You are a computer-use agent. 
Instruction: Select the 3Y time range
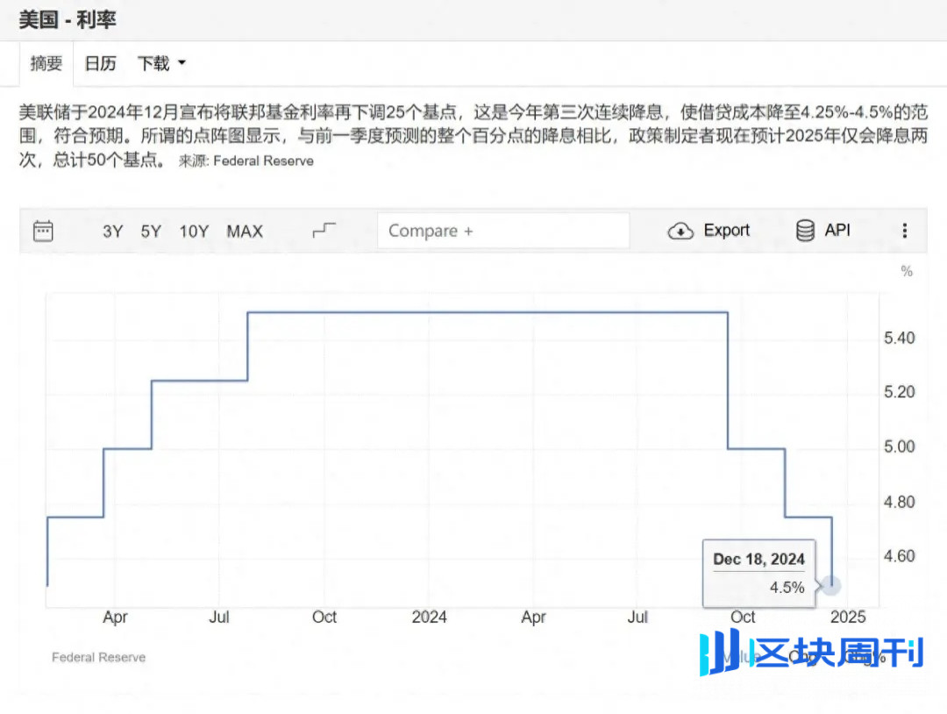point(113,232)
